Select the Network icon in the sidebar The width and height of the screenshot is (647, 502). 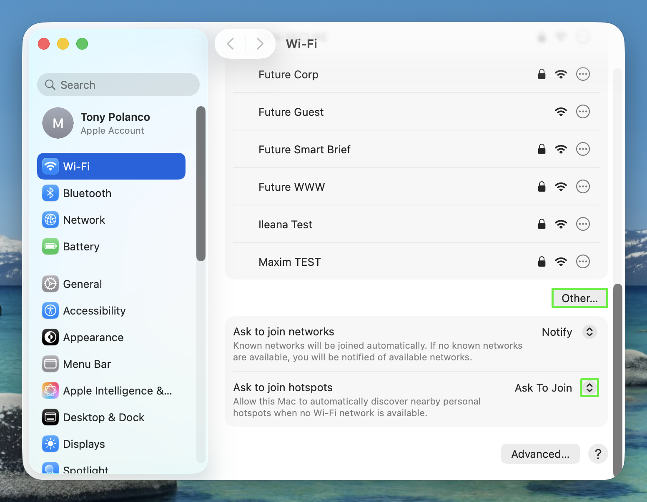click(x=50, y=220)
